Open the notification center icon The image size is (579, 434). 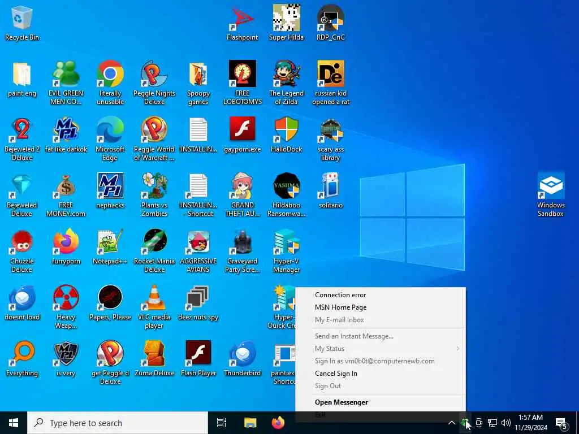coord(561,423)
